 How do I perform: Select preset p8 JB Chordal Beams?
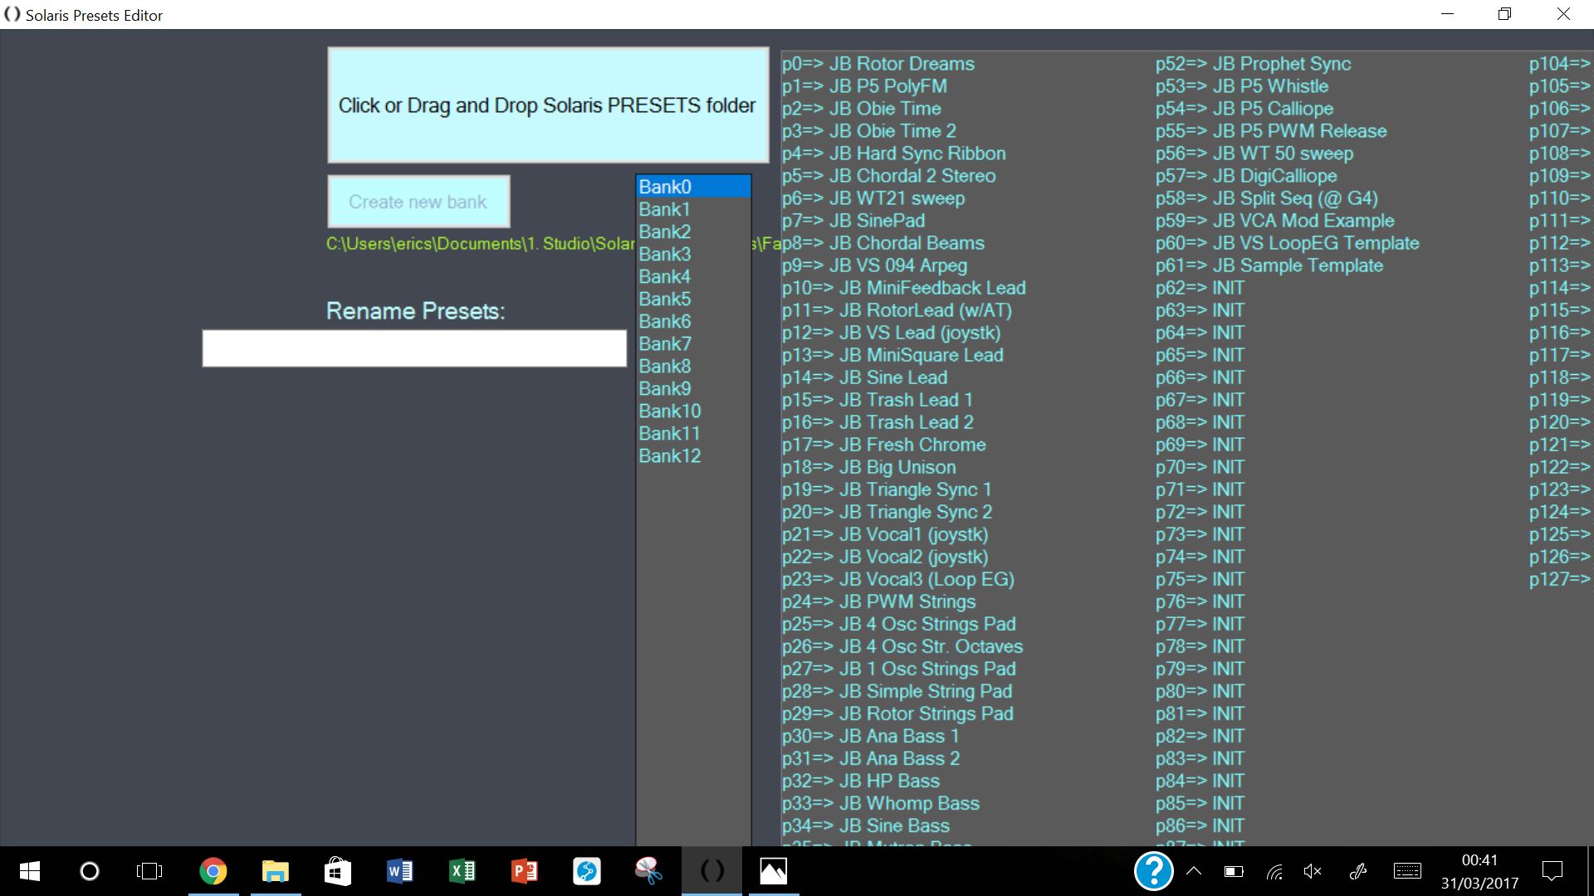tap(883, 243)
